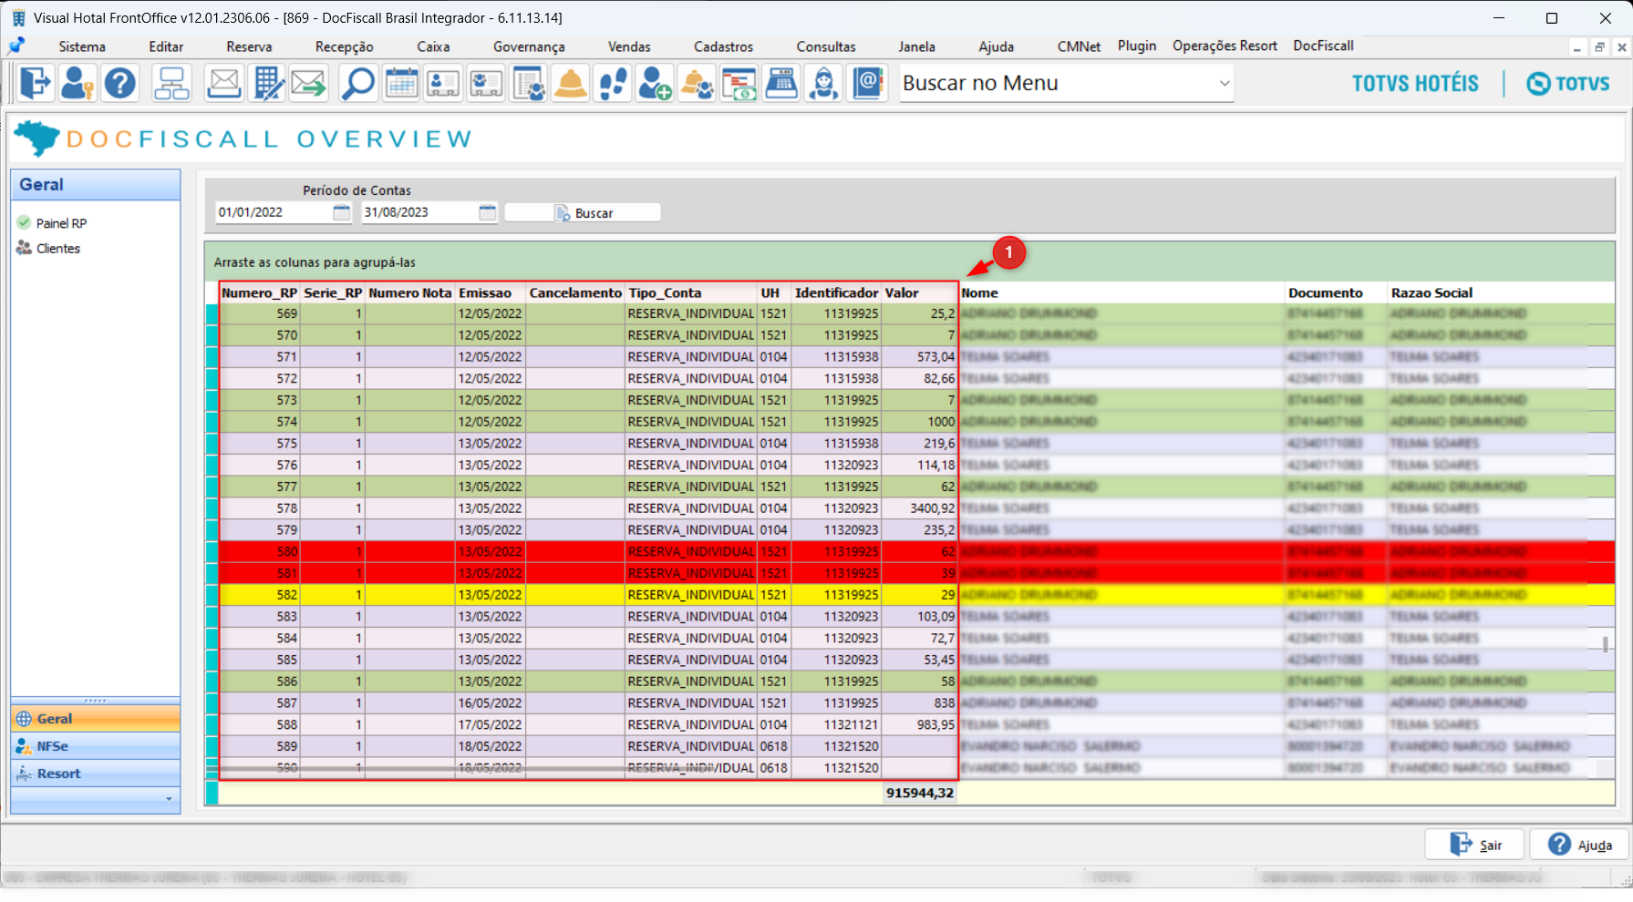Click the mail inbox toolbar icon

(x=223, y=83)
